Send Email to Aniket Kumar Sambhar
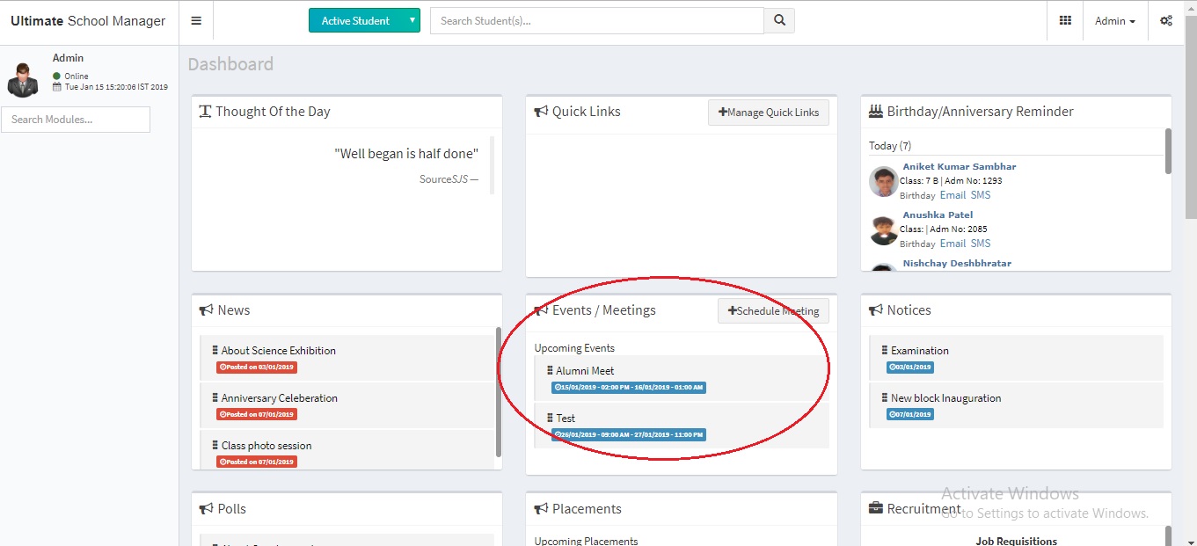 coord(952,195)
